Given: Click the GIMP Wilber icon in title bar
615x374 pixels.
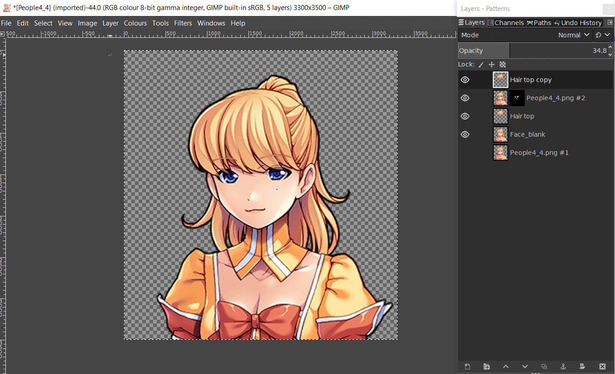Looking at the screenshot, I should (6, 7).
